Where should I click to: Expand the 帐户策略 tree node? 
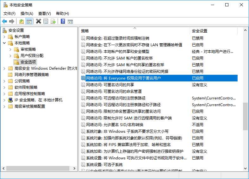point(4,37)
